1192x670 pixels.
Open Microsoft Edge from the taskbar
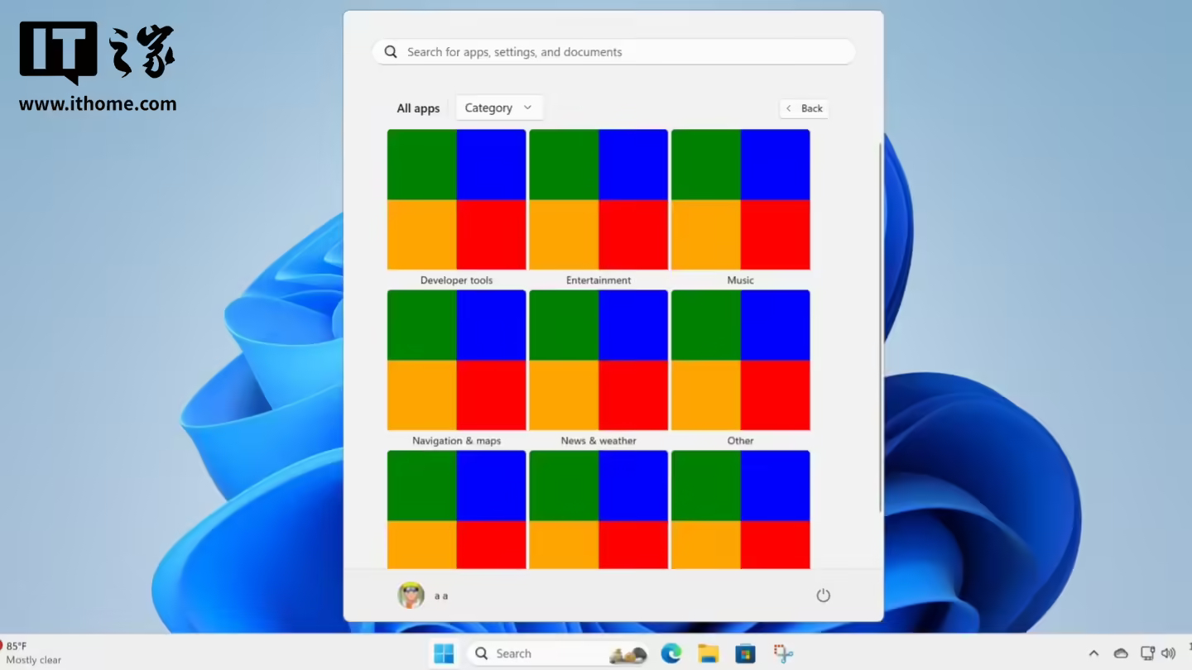pos(670,653)
